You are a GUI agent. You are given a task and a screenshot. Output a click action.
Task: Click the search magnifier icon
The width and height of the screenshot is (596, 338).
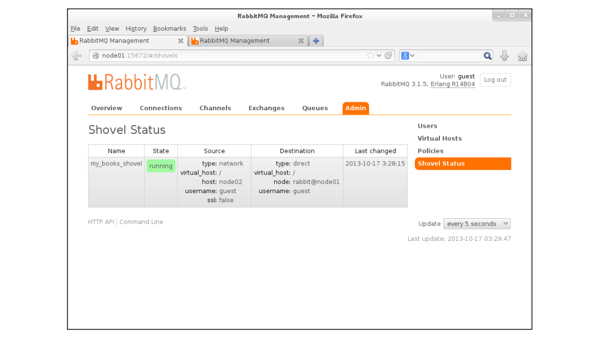pyautogui.click(x=487, y=56)
